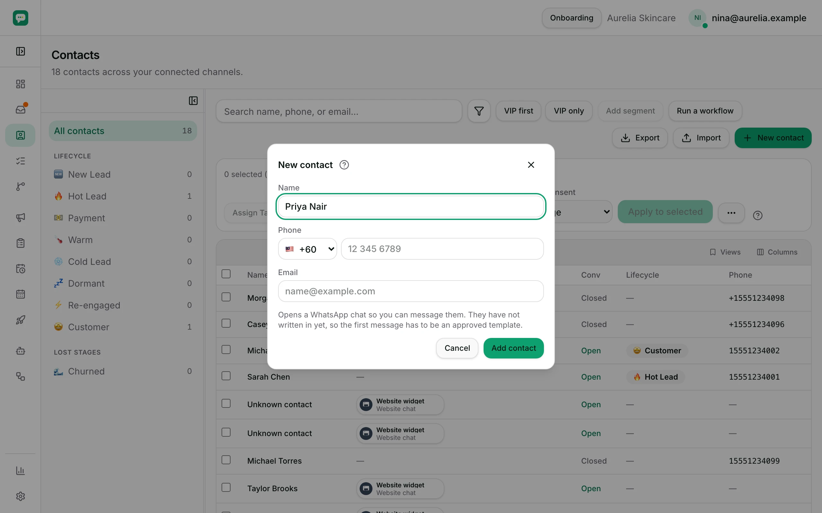The width and height of the screenshot is (822, 513).
Task: Open the settings gear icon
Action: pyautogui.click(x=20, y=496)
